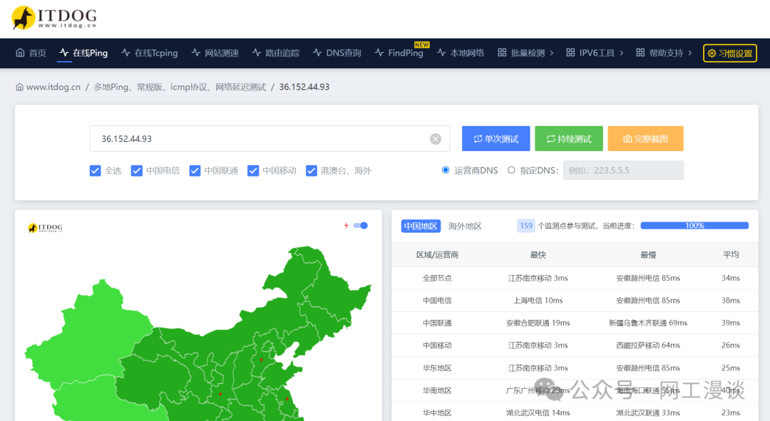This screenshot has width=770, height=421.
Task: Expand the 帮助支持 submenu chevron
Action: [x=690, y=53]
